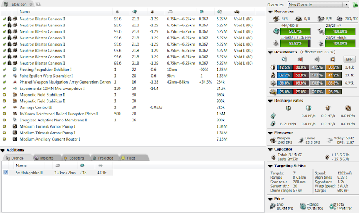Click the powergrid 92.92% usage bar

pos(296,43)
